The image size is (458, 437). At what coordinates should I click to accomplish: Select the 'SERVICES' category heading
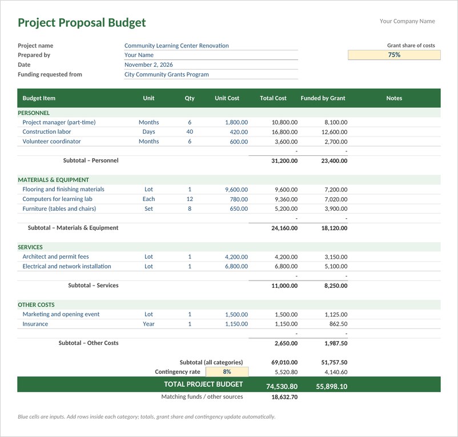pos(30,247)
